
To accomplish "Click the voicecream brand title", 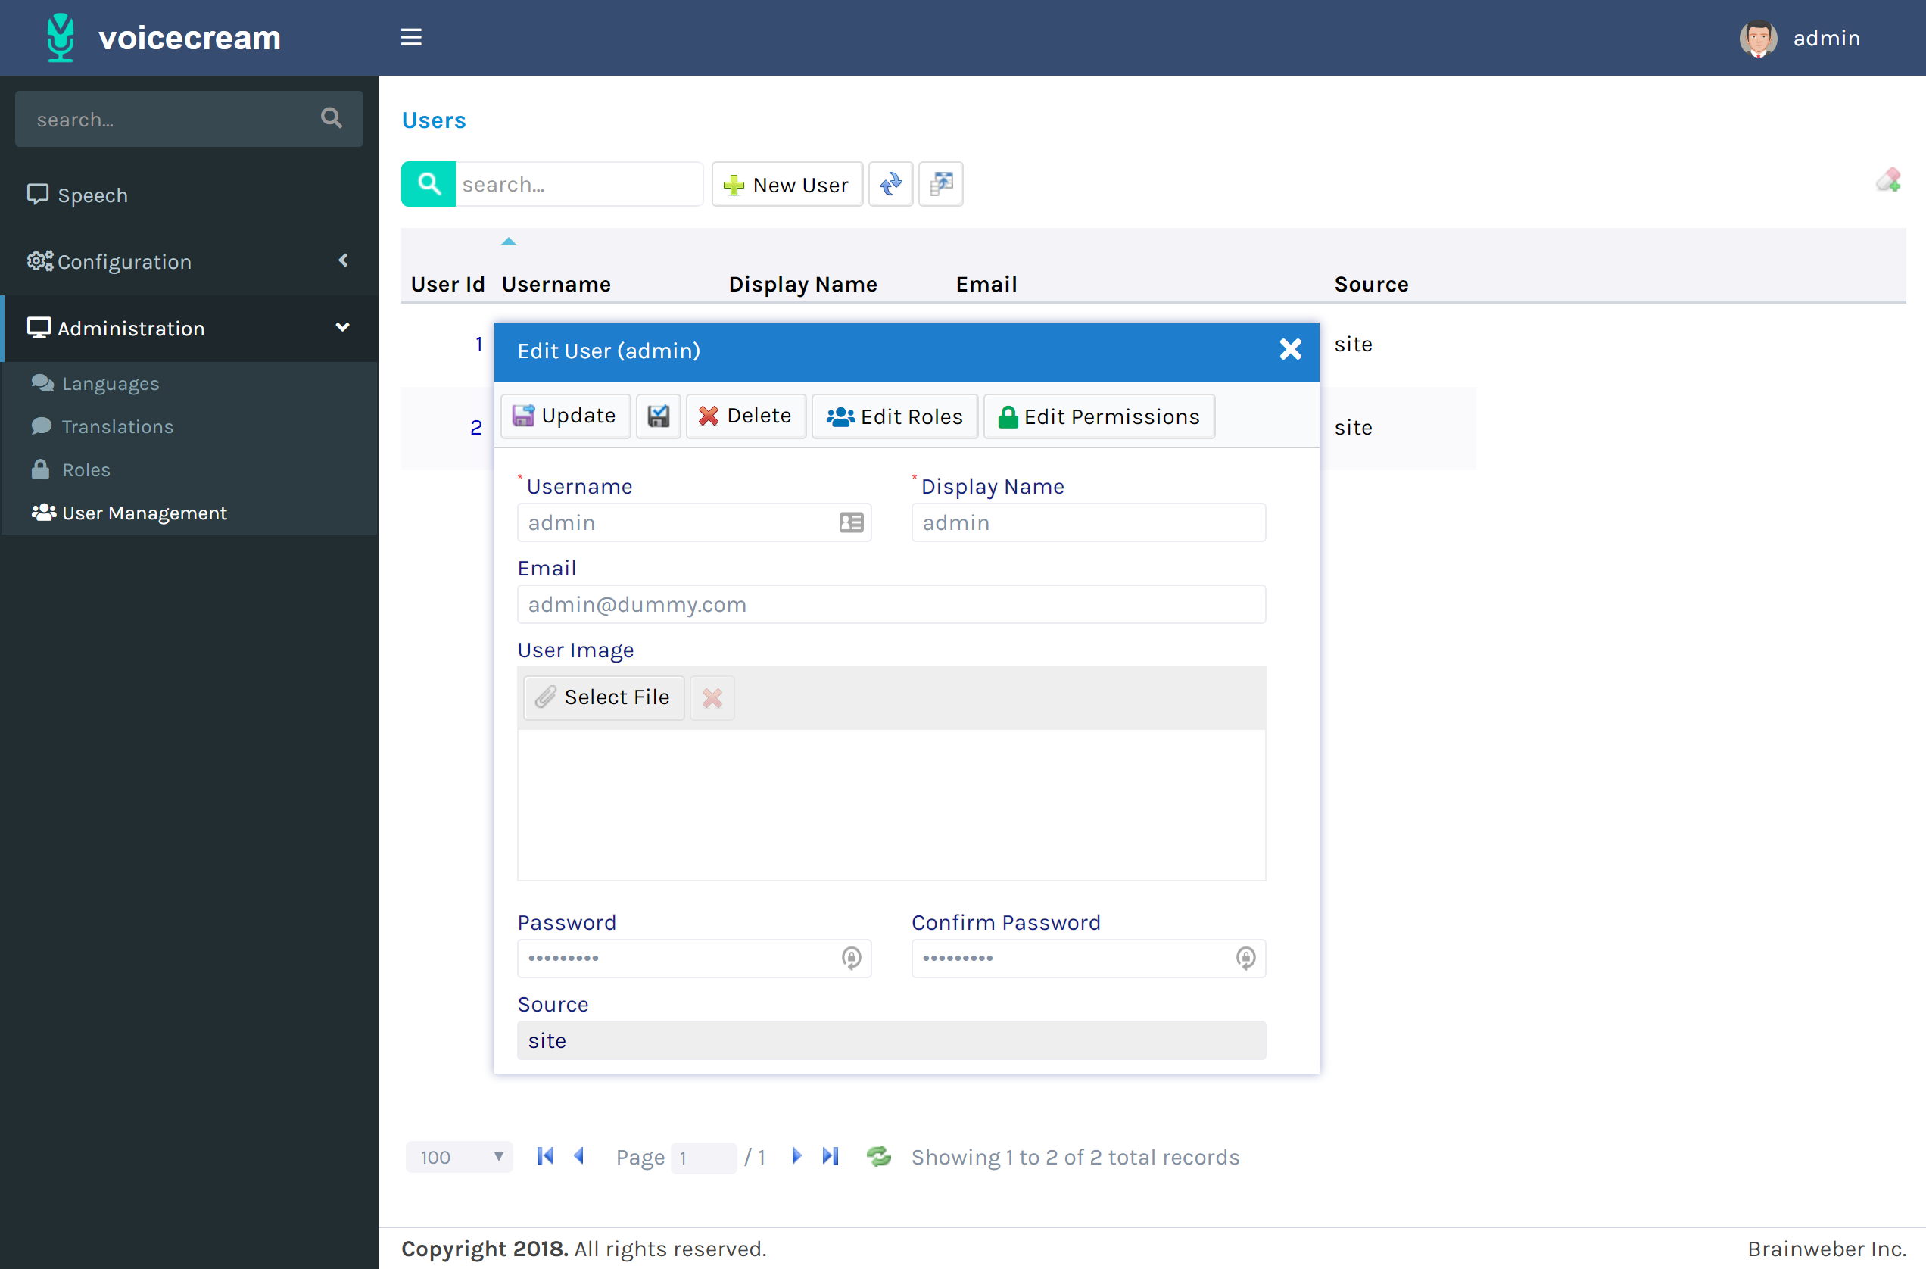I will coord(189,38).
